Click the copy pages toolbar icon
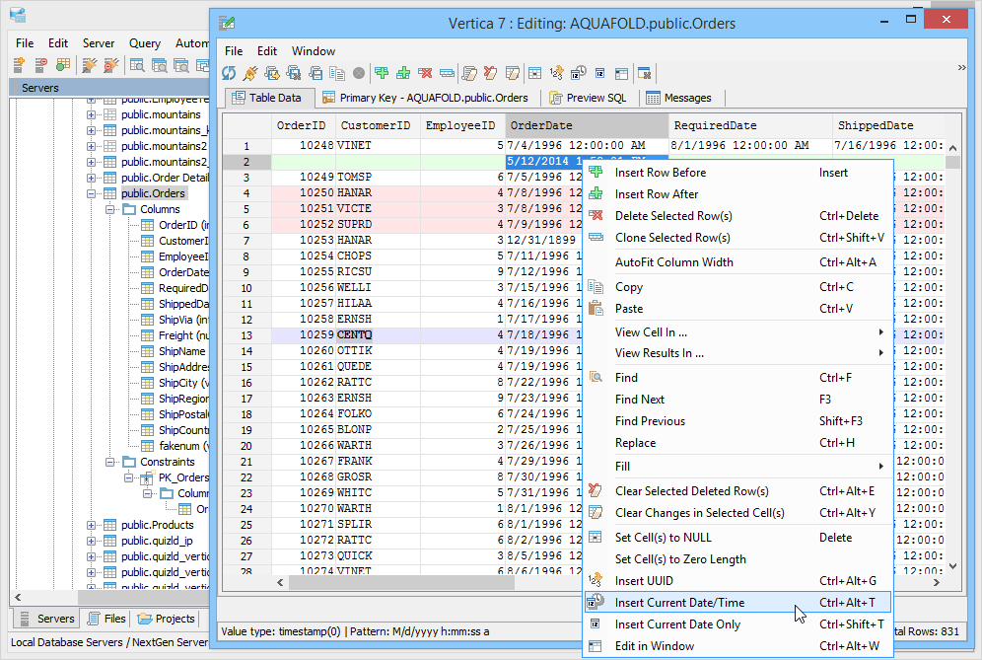This screenshot has width=982, height=660. click(337, 73)
